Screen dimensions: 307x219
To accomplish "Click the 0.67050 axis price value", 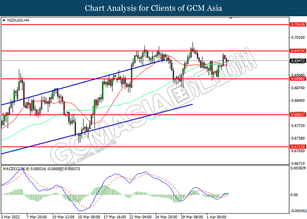I will (298, 151).
